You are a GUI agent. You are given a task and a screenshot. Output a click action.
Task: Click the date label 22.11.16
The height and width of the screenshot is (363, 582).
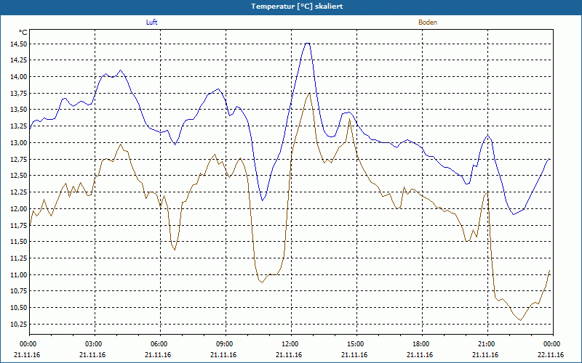pyautogui.click(x=551, y=355)
